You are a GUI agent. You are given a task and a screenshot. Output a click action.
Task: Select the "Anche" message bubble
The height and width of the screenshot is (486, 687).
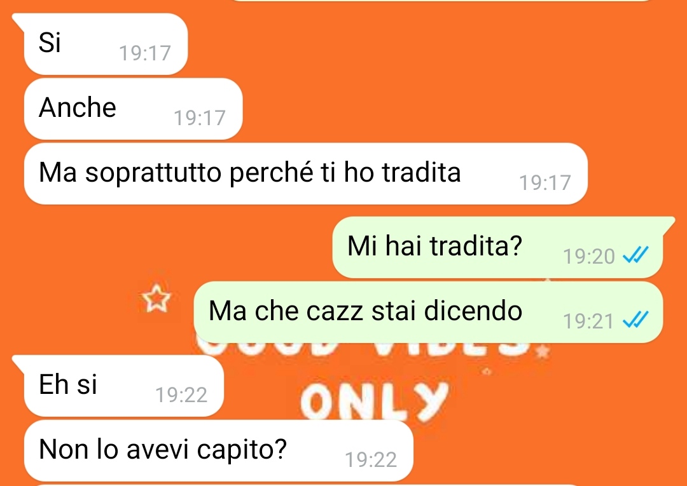[x=133, y=109]
